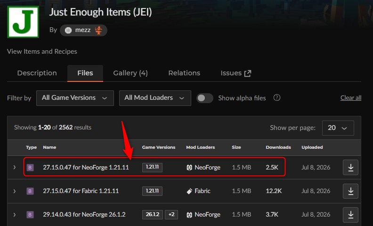Click the 1.21.11 version tag in Fabric row
The image size is (373, 226).
click(x=152, y=191)
